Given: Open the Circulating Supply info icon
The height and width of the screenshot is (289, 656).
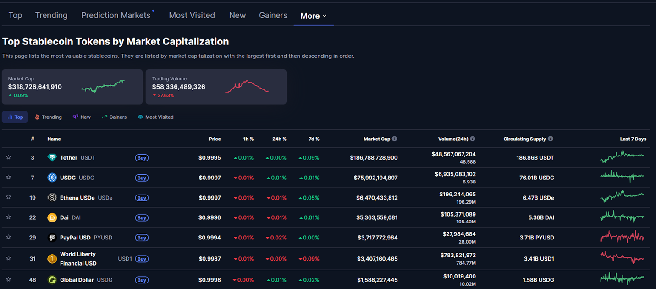Looking at the screenshot, I should click(x=550, y=139).
